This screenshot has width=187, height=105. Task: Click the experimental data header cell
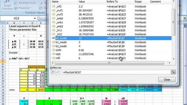coord(37,67)
